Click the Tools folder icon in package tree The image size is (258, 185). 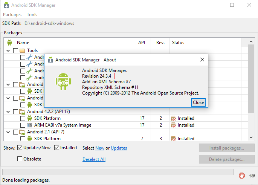coord(22,50)
